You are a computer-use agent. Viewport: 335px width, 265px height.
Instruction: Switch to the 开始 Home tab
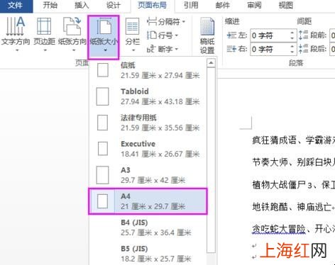click(x=50, y=5)
